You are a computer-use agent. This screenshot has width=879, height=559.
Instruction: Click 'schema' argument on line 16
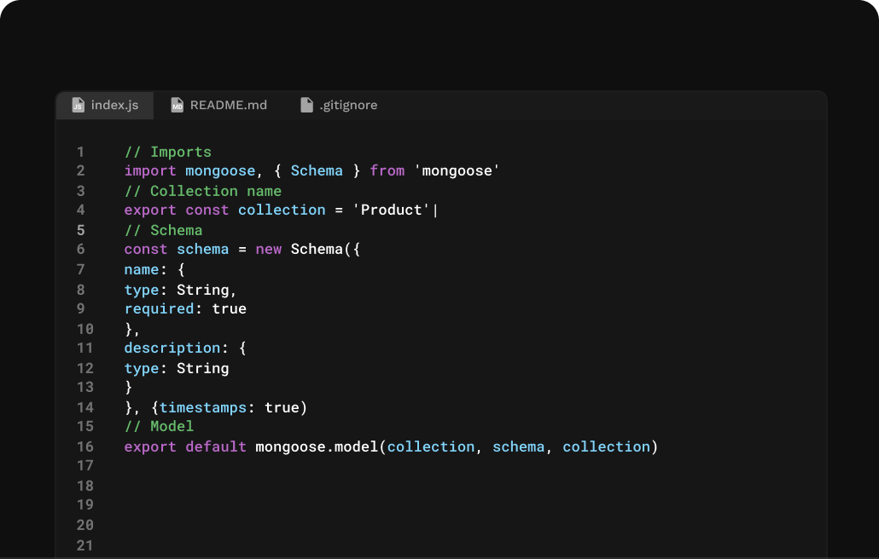(519, 447)
